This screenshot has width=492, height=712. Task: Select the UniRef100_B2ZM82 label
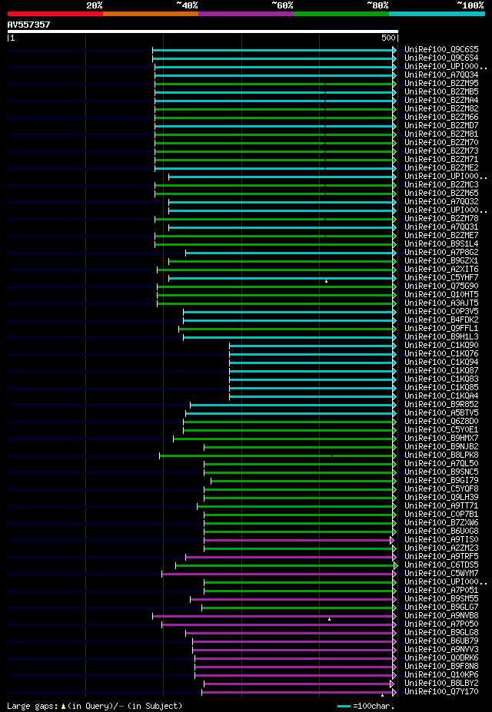pos(441,109)
